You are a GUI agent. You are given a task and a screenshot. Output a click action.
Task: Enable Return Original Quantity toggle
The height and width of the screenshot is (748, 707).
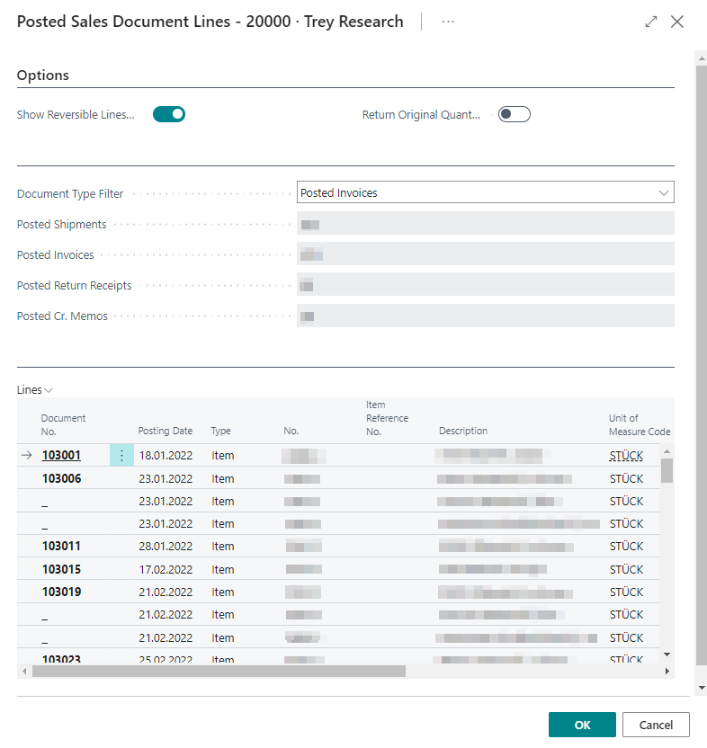click(515, 114)
